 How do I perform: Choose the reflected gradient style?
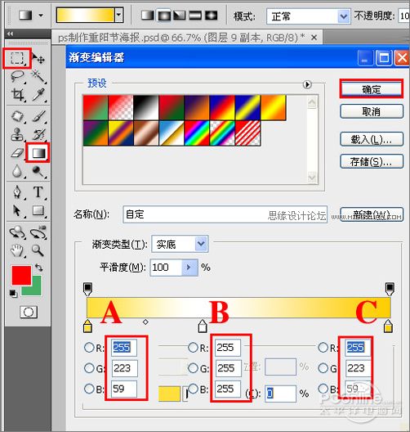click(195, 16)
